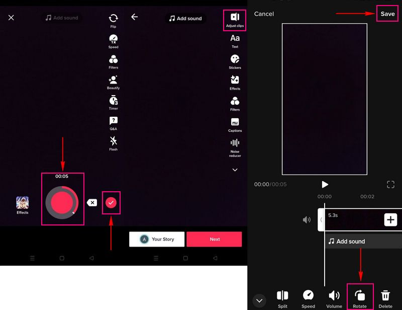Save the edited clip
The width and height of the screenshot is (402, 310).
click(x=386, y=14)
